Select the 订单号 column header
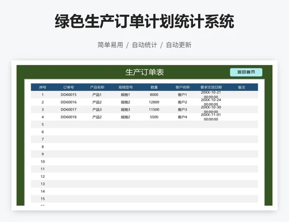 [69, 88]
